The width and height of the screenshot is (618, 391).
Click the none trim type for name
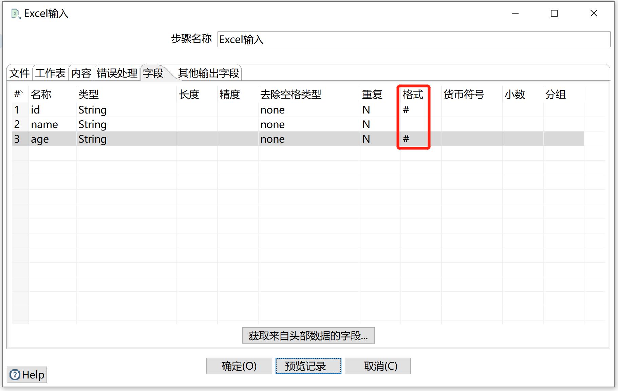pos(309,124)
